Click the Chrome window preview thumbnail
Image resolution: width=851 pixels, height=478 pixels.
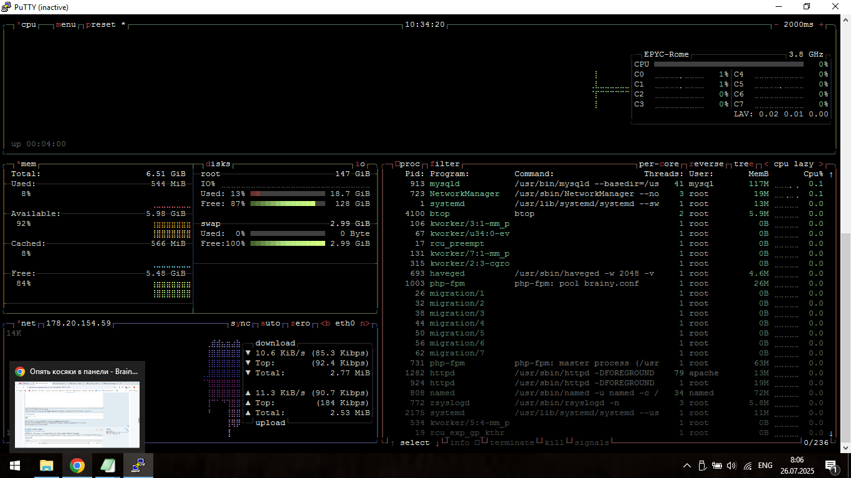coord(77,414)
